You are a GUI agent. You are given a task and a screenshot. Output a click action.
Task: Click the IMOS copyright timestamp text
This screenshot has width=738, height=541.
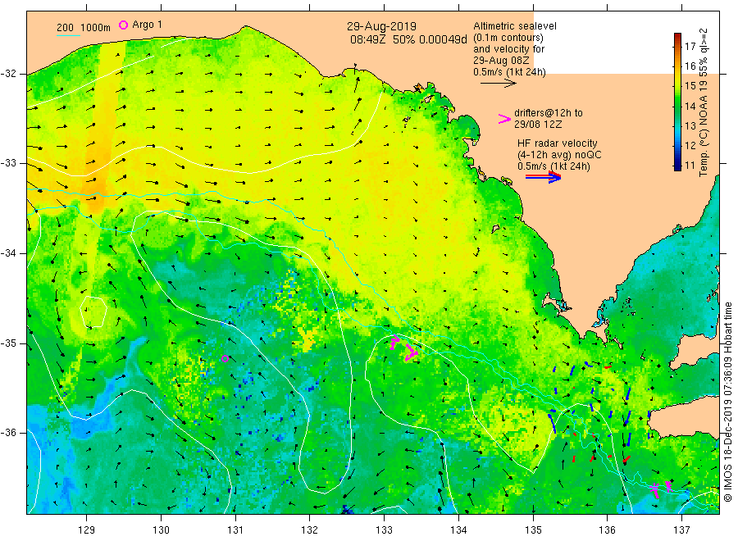[x=727, y=402]
